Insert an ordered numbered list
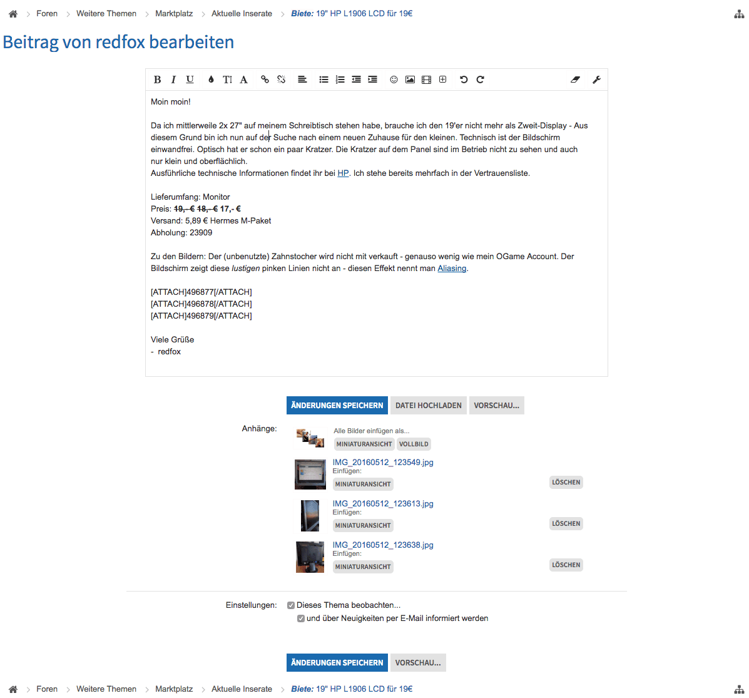This screenshot has width=749, height=698. tap(340, 80)
